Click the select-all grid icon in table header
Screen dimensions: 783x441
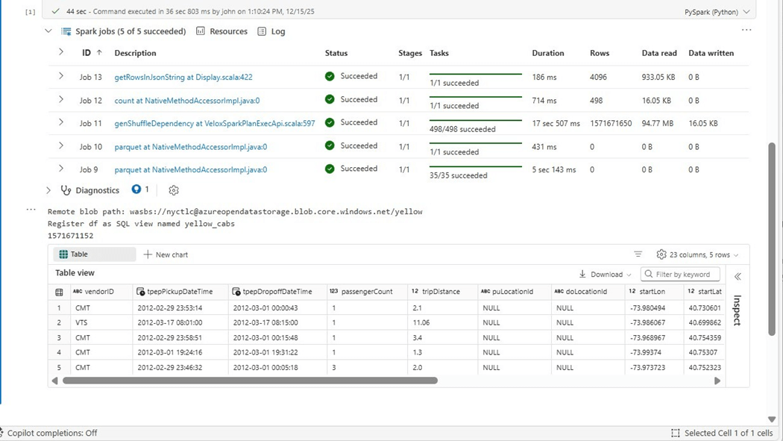(60, 292)
